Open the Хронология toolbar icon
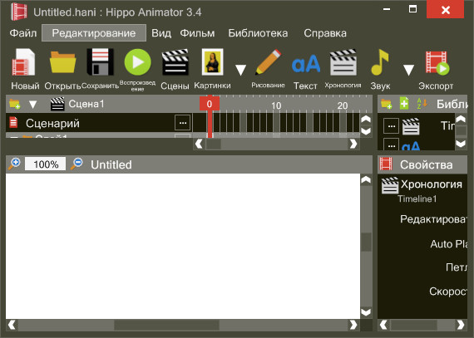Screen dimensions: 474x338 click(343, 62)
